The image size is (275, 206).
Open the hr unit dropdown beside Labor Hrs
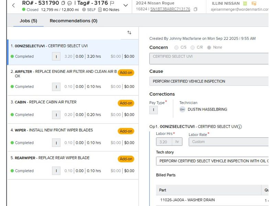(x=177, y=141)
